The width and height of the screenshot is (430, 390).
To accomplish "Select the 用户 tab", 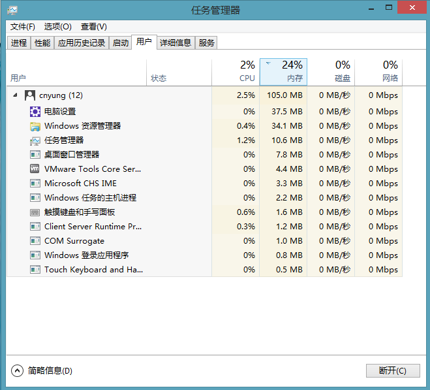I will pos(144,42).
